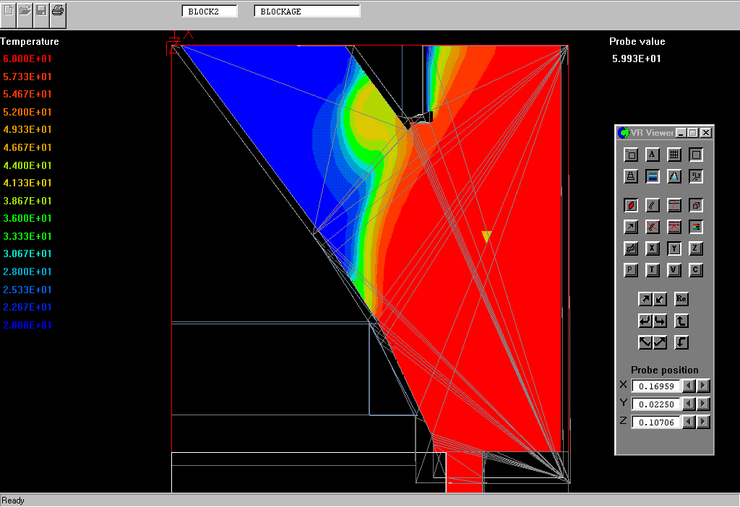
Task: Click the Save floppy disk icon
Action: click(42, 10)
